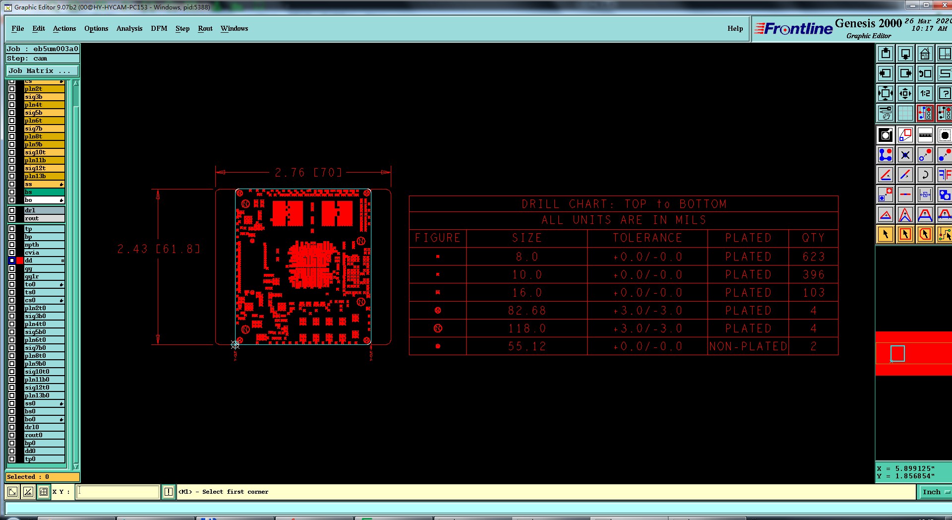This screenshot has height=520, width=952.
Task: Click the layer list scroll-down arrow
Action: [76, 466]
